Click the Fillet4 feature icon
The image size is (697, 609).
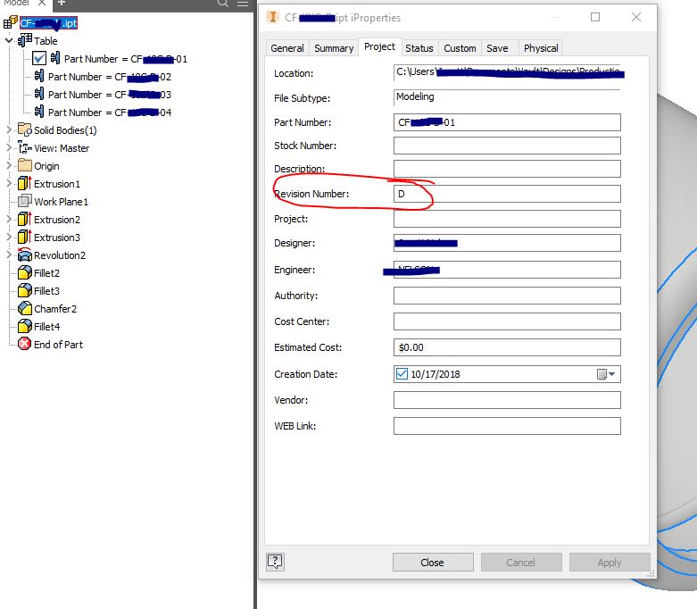pos(24,326)
